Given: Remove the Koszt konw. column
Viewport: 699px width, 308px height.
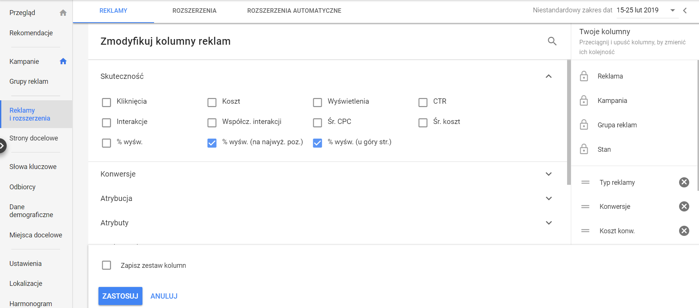Looking at the screenshot, I should [x=684, y=231].
